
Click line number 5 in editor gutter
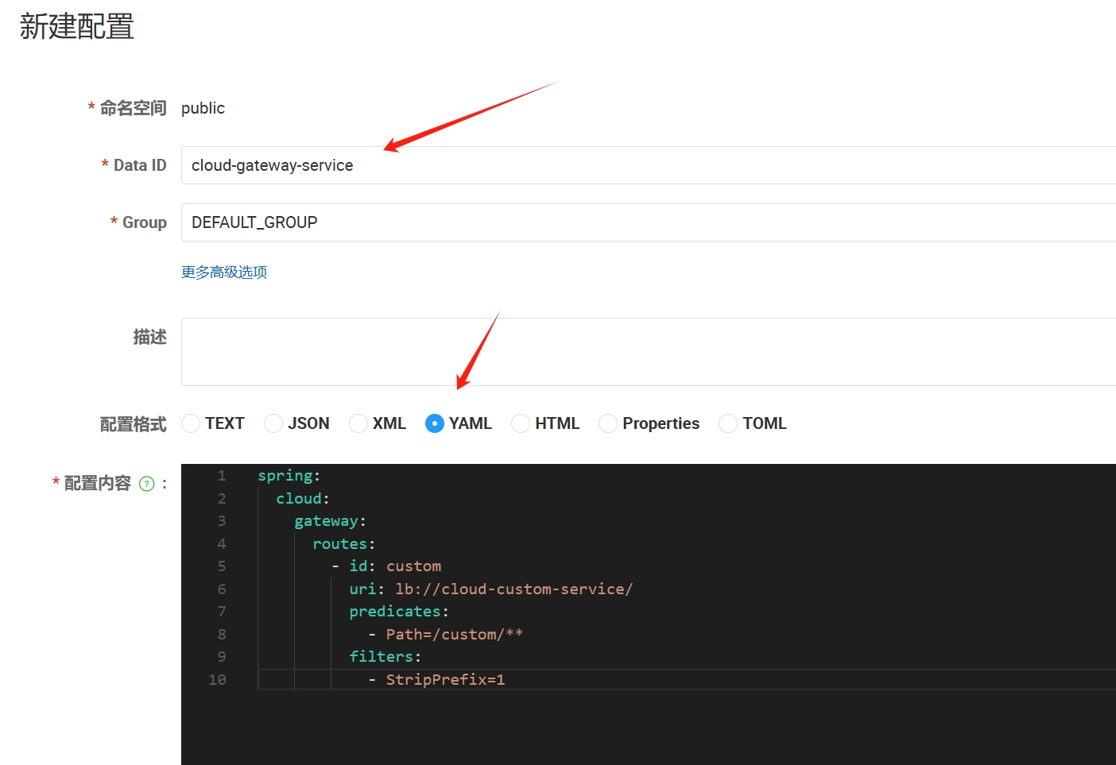click(222, 566)
